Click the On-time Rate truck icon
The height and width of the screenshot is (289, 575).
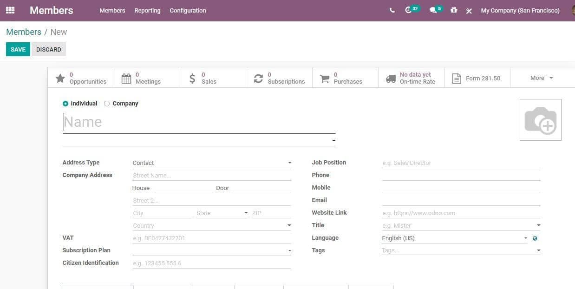pos(391,78)
